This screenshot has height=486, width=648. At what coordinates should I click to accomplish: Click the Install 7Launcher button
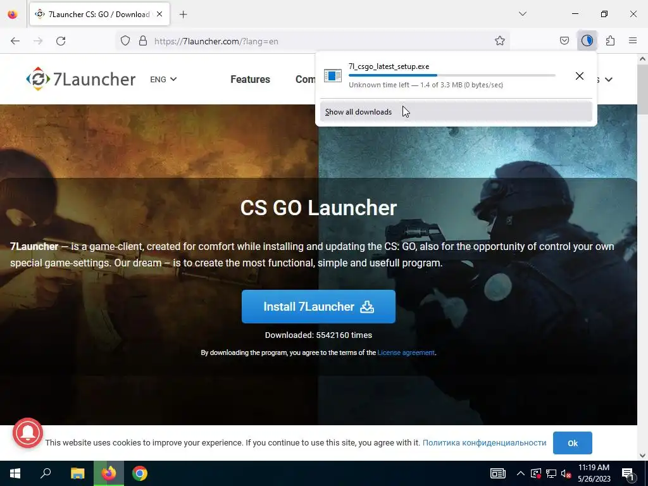pos(318,307)
